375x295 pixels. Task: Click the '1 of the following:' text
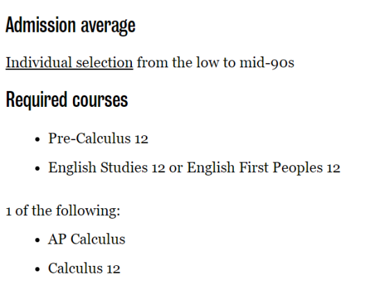tap(63, 211)
